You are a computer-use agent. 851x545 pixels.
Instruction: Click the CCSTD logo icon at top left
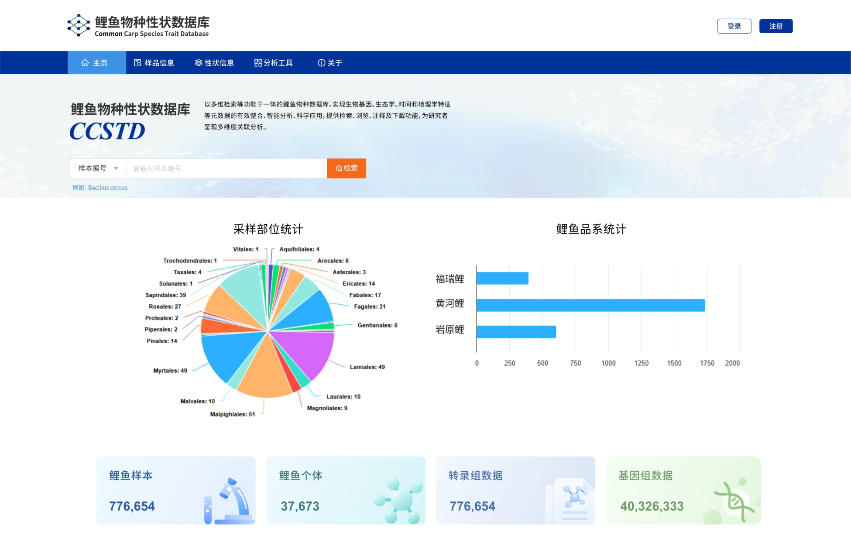[x=78, y=25]
